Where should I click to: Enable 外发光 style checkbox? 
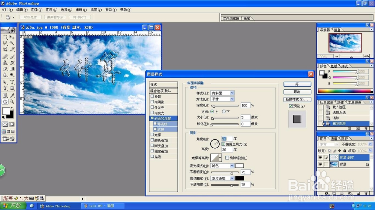152,107
